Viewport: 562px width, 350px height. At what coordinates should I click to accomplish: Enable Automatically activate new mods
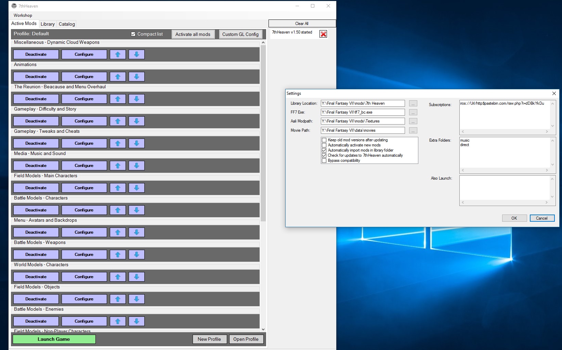[324, 145]
